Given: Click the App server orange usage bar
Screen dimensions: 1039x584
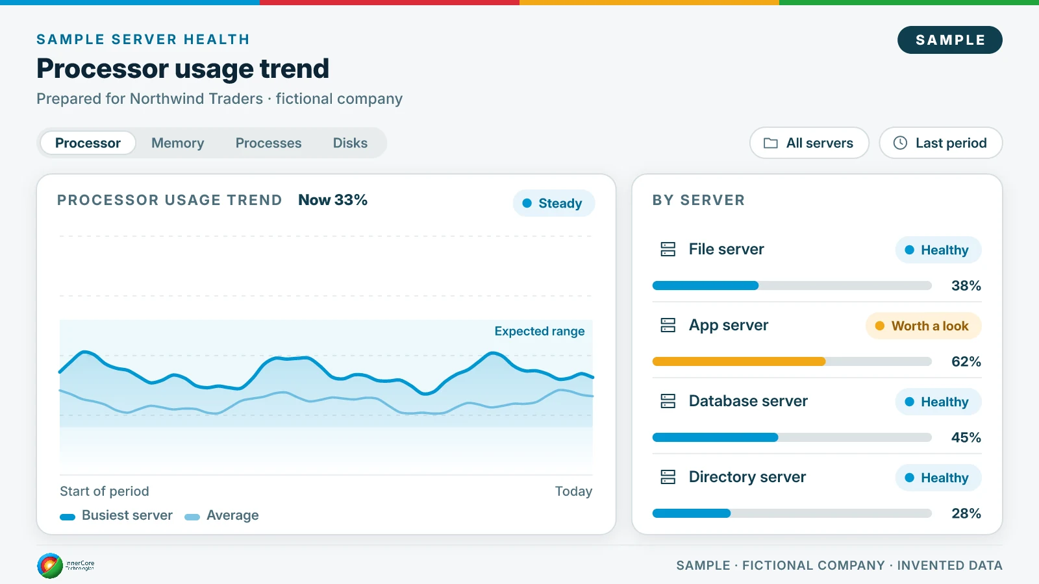Looking at the screenshot, I should (x=792, y=361).
